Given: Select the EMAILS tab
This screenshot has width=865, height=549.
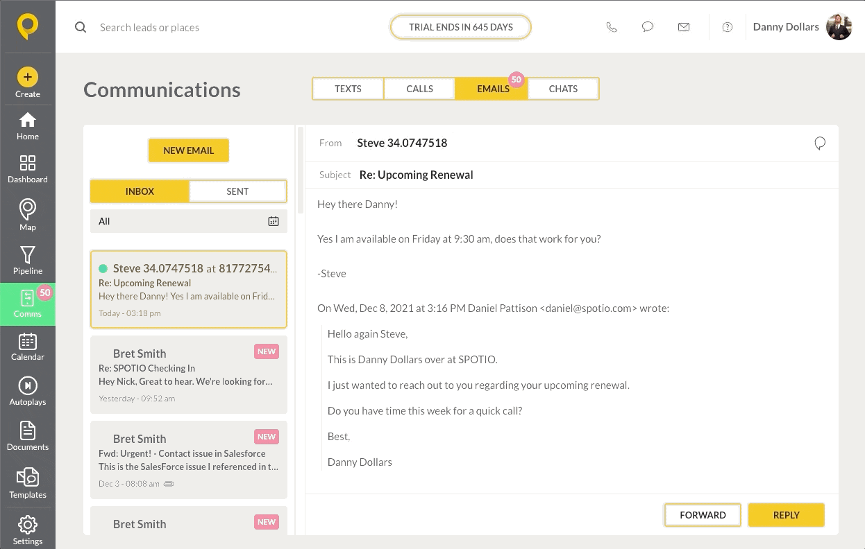Looking at the screenshot, I should click(493, 89).
